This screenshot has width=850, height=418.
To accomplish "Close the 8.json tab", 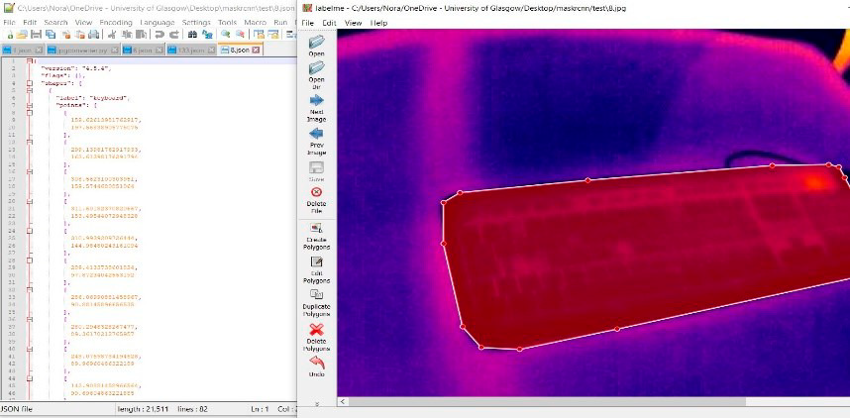I will click(256, 50).
